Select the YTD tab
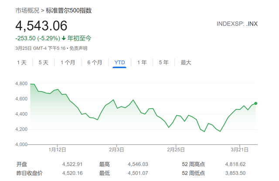 pos(119,62)
